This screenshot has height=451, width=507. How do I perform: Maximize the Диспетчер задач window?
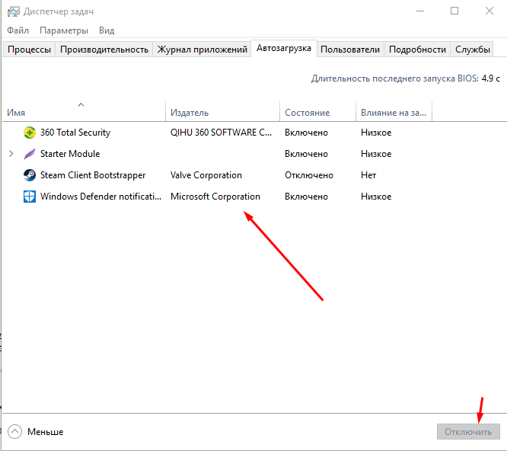[x=454, y=11]
